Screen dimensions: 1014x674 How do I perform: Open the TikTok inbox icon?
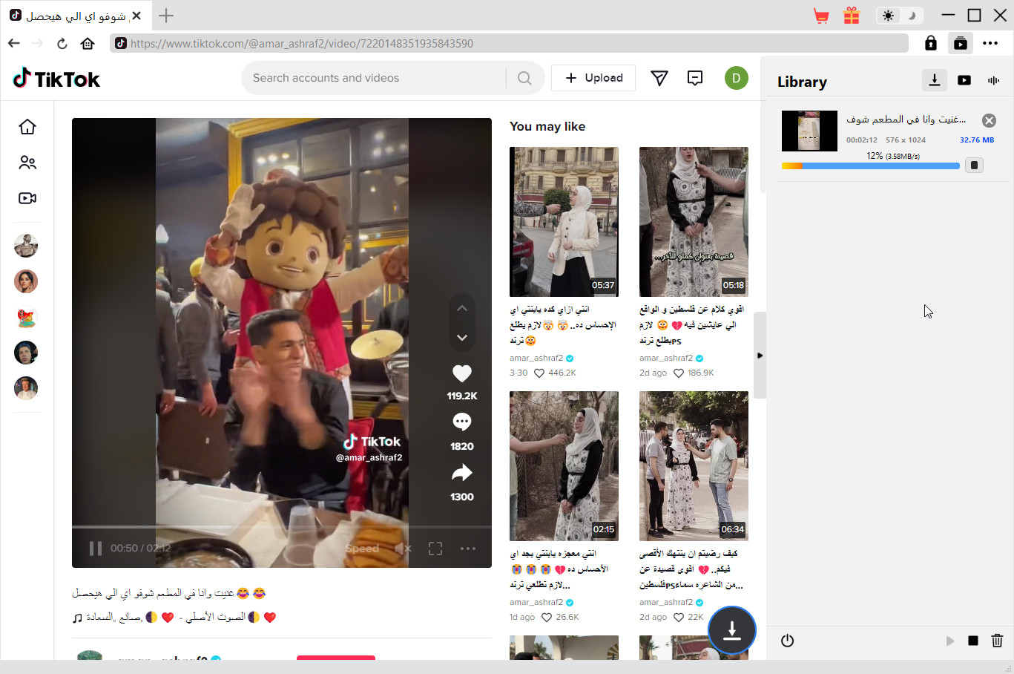click(695, 78)
